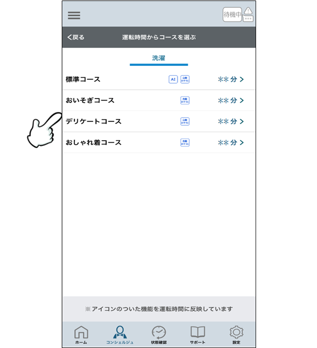This screenshot has height=348, width=317.
Task: Open 設定 gear in bottom bar
Action: pyautogui.click(x=236, y=335)
